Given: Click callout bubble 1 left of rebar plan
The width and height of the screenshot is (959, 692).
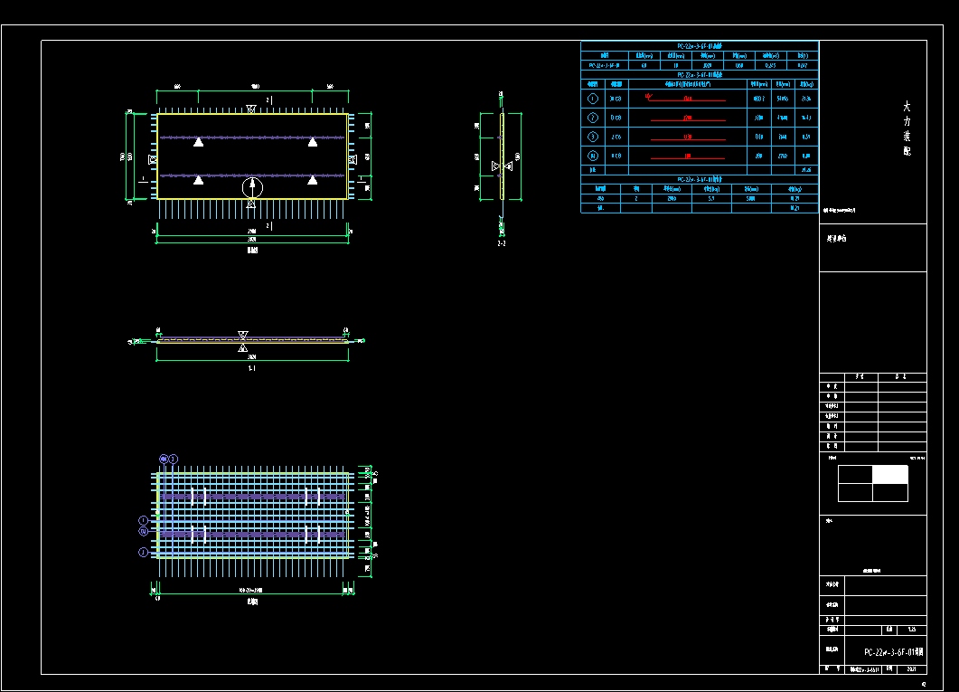Looking at the screenshot, I should coord(143,521).
